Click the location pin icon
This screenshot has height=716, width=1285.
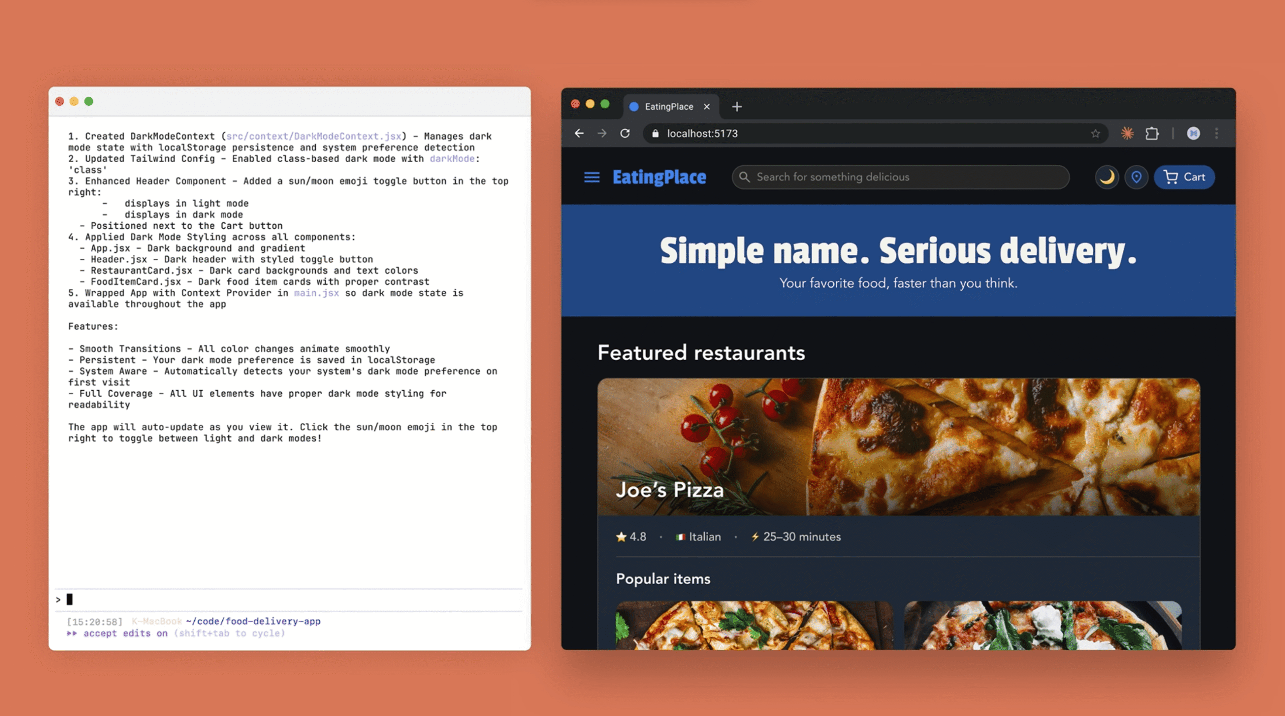coord(1136,177)
